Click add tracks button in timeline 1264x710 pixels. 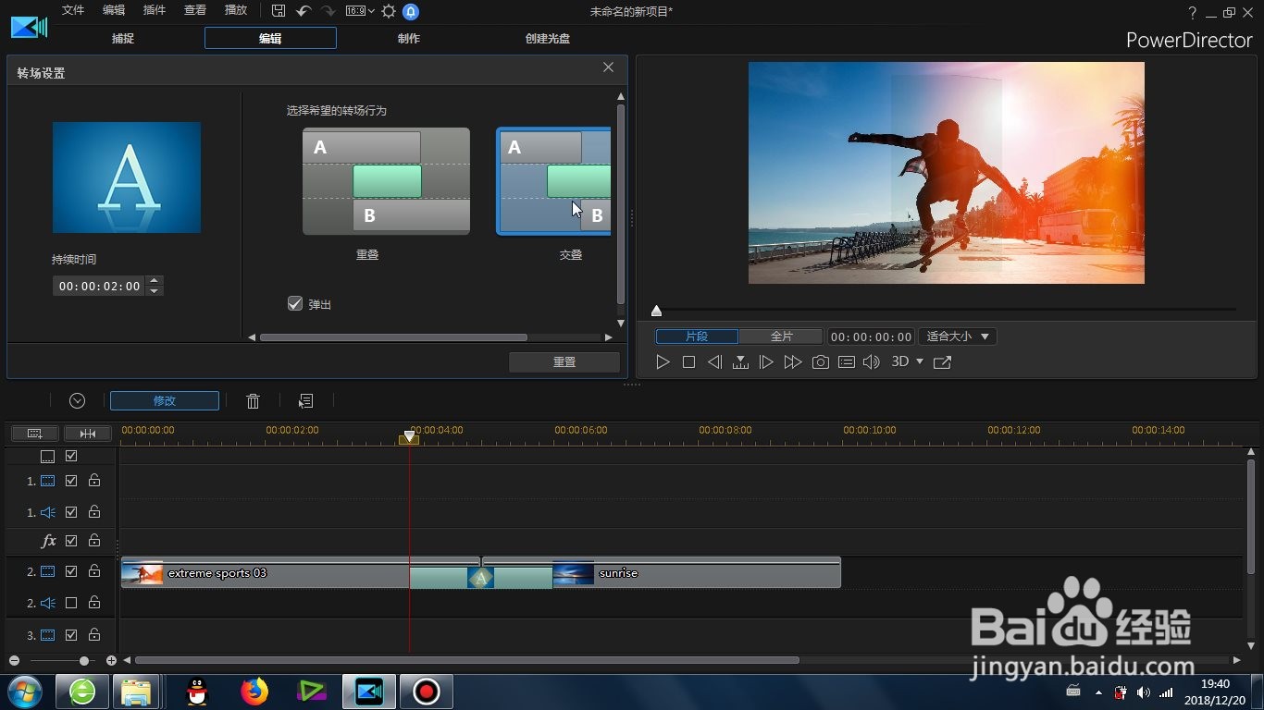pos(35,433)
